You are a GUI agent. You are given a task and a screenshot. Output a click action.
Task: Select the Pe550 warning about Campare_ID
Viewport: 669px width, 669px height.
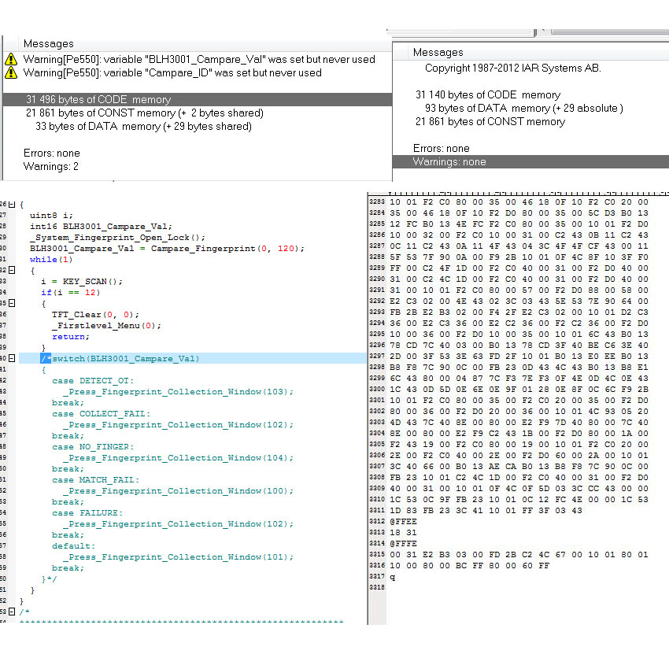pos(172,72)
